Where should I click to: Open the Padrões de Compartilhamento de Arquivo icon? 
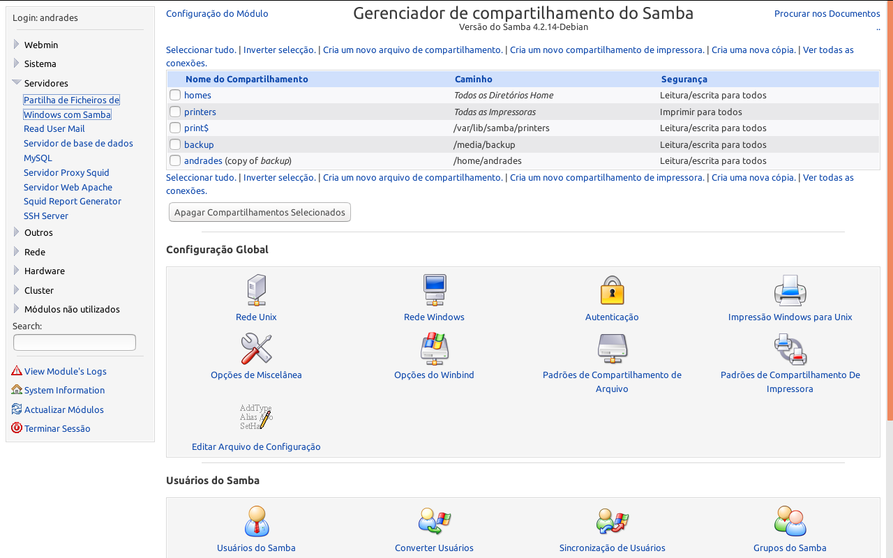coord(612,349)
